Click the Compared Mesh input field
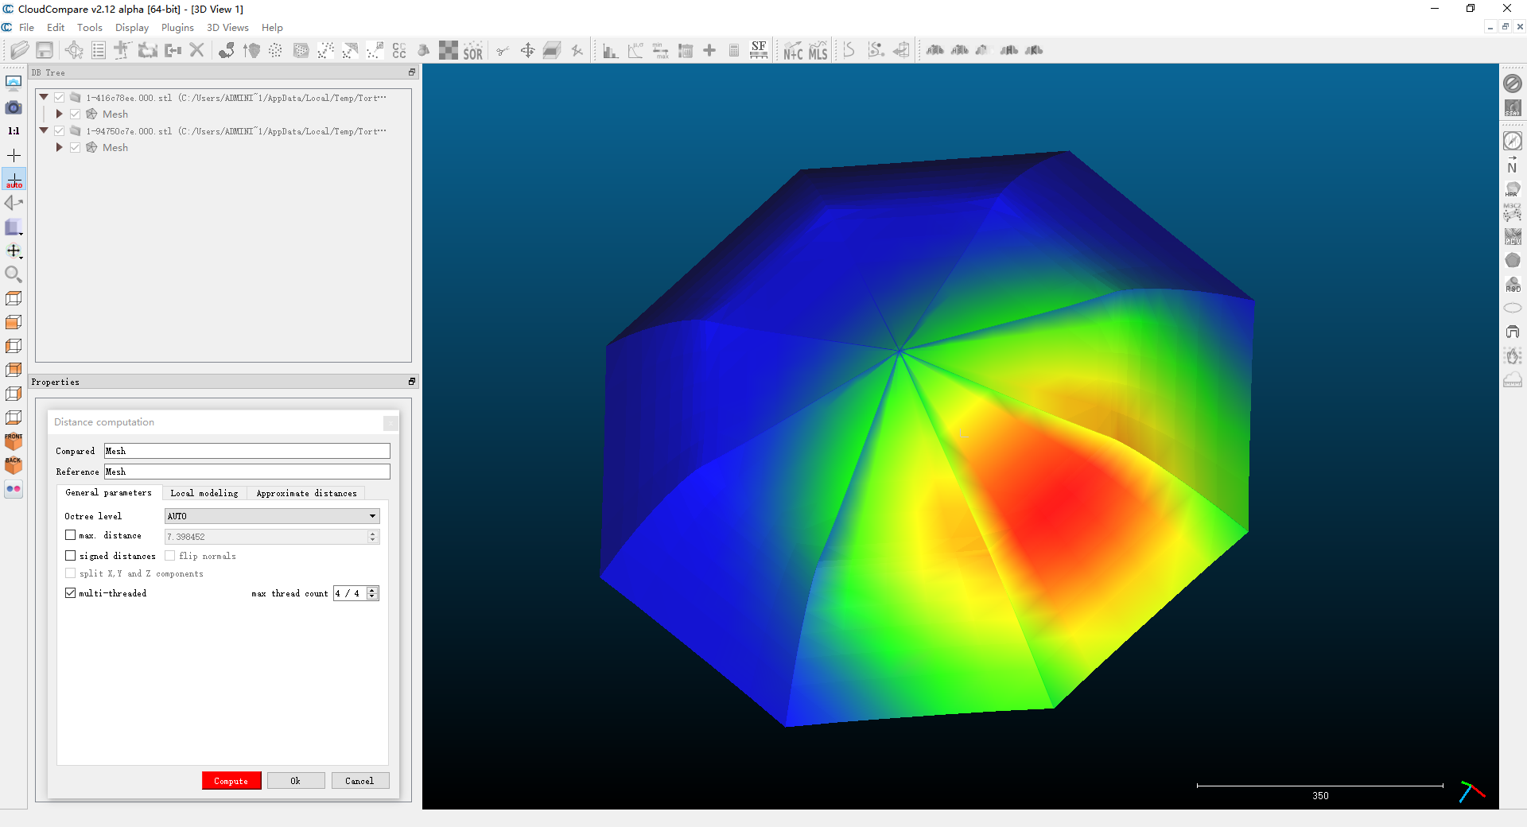Viewport: 1527px width, 827px height. [247, 451]
